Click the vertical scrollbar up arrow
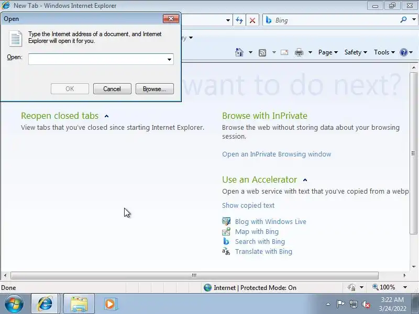The image size is (419, 314). coord(414,68)
